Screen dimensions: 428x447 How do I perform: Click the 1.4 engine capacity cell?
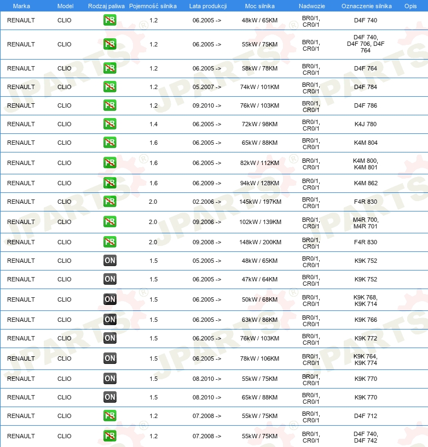(x=153, y=124)
